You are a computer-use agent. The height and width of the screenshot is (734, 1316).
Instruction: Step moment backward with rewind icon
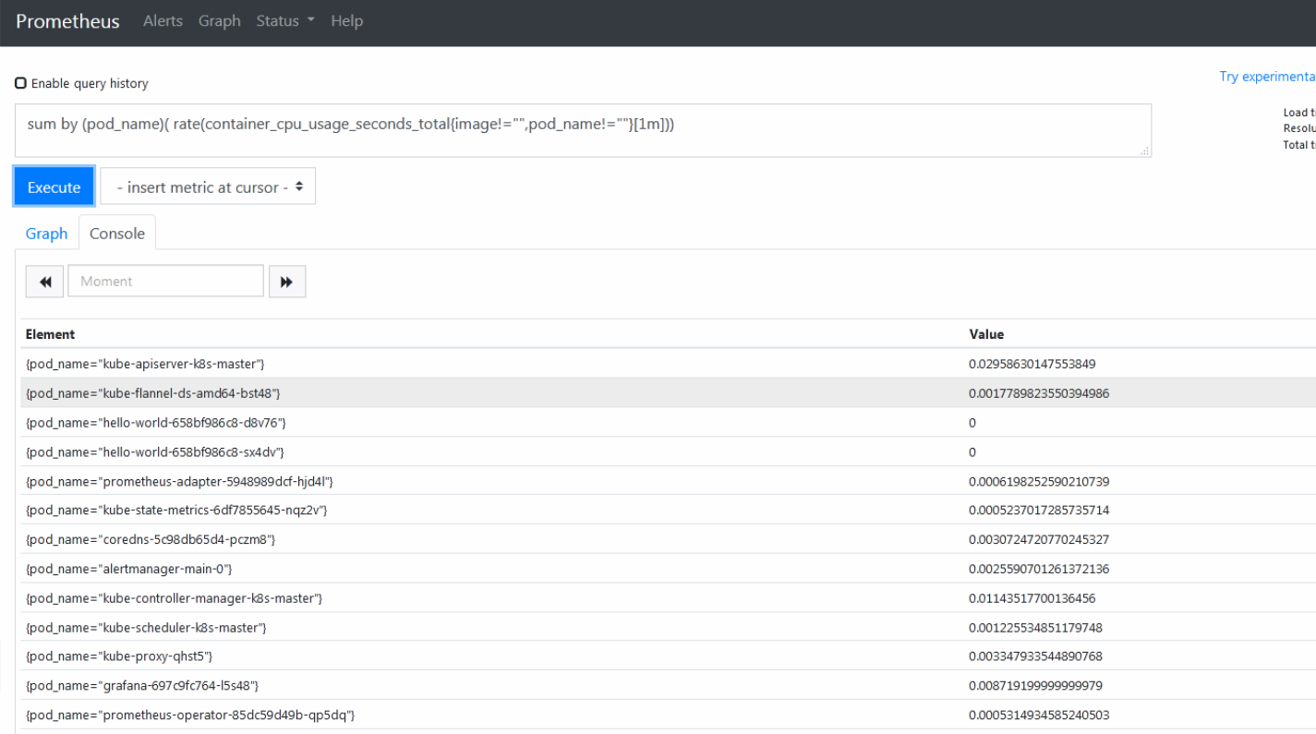point(44,282)
